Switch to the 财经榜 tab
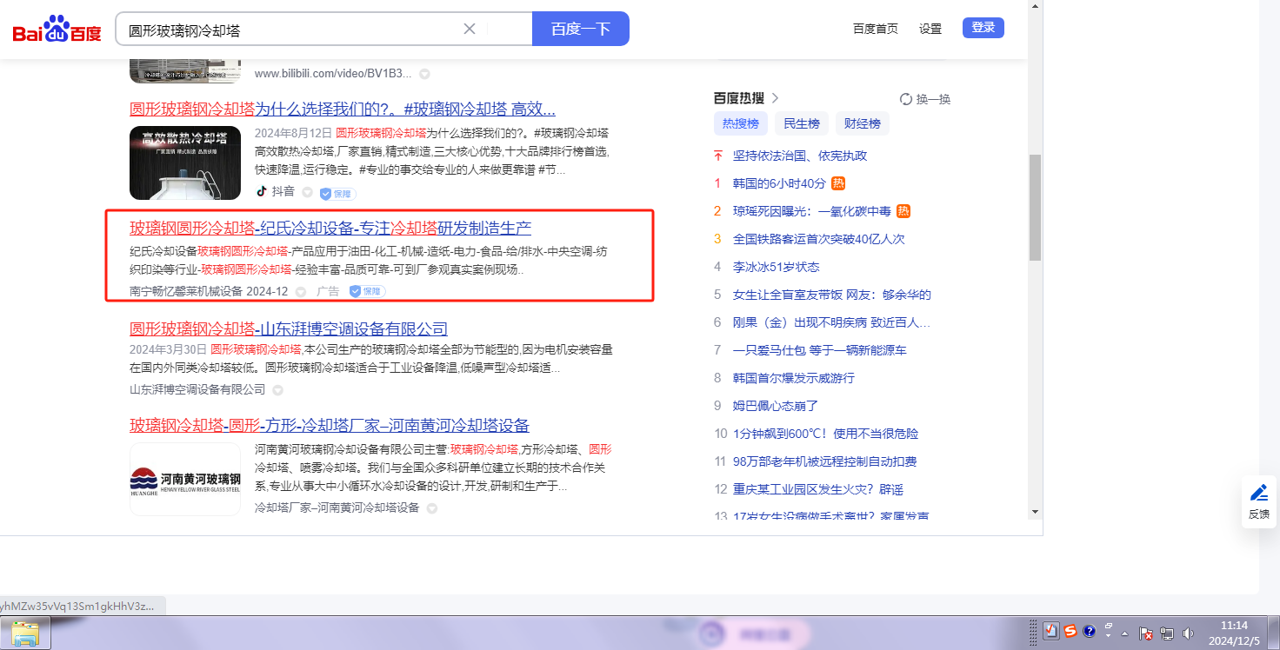 click(x=863, y=123)
